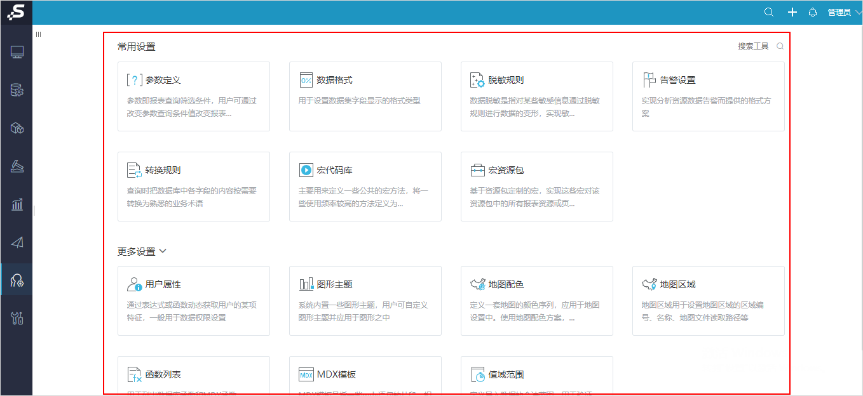Open the wrench tools sidebar icon
Screen dimensions: 863x396
[x=17, y=319]
